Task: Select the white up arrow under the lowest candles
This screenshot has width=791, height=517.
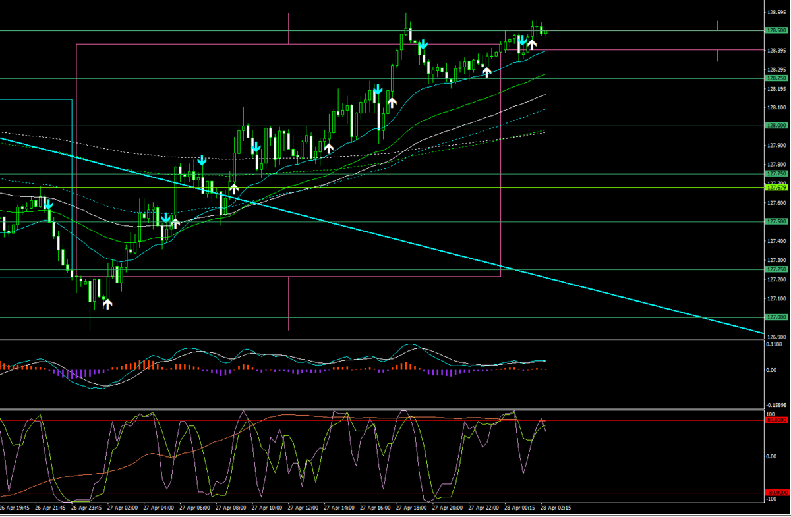Action: tap(107, 304)
